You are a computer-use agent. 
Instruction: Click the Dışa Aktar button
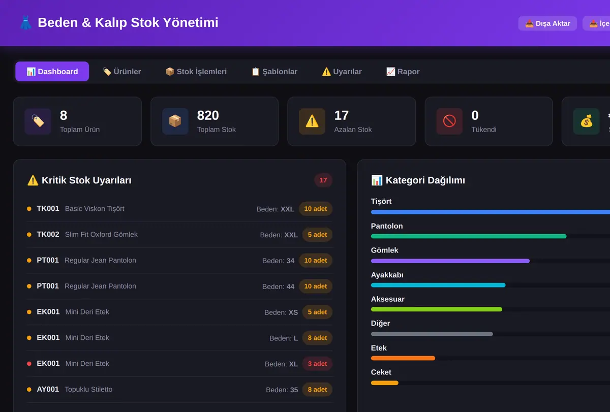point(547,23)
